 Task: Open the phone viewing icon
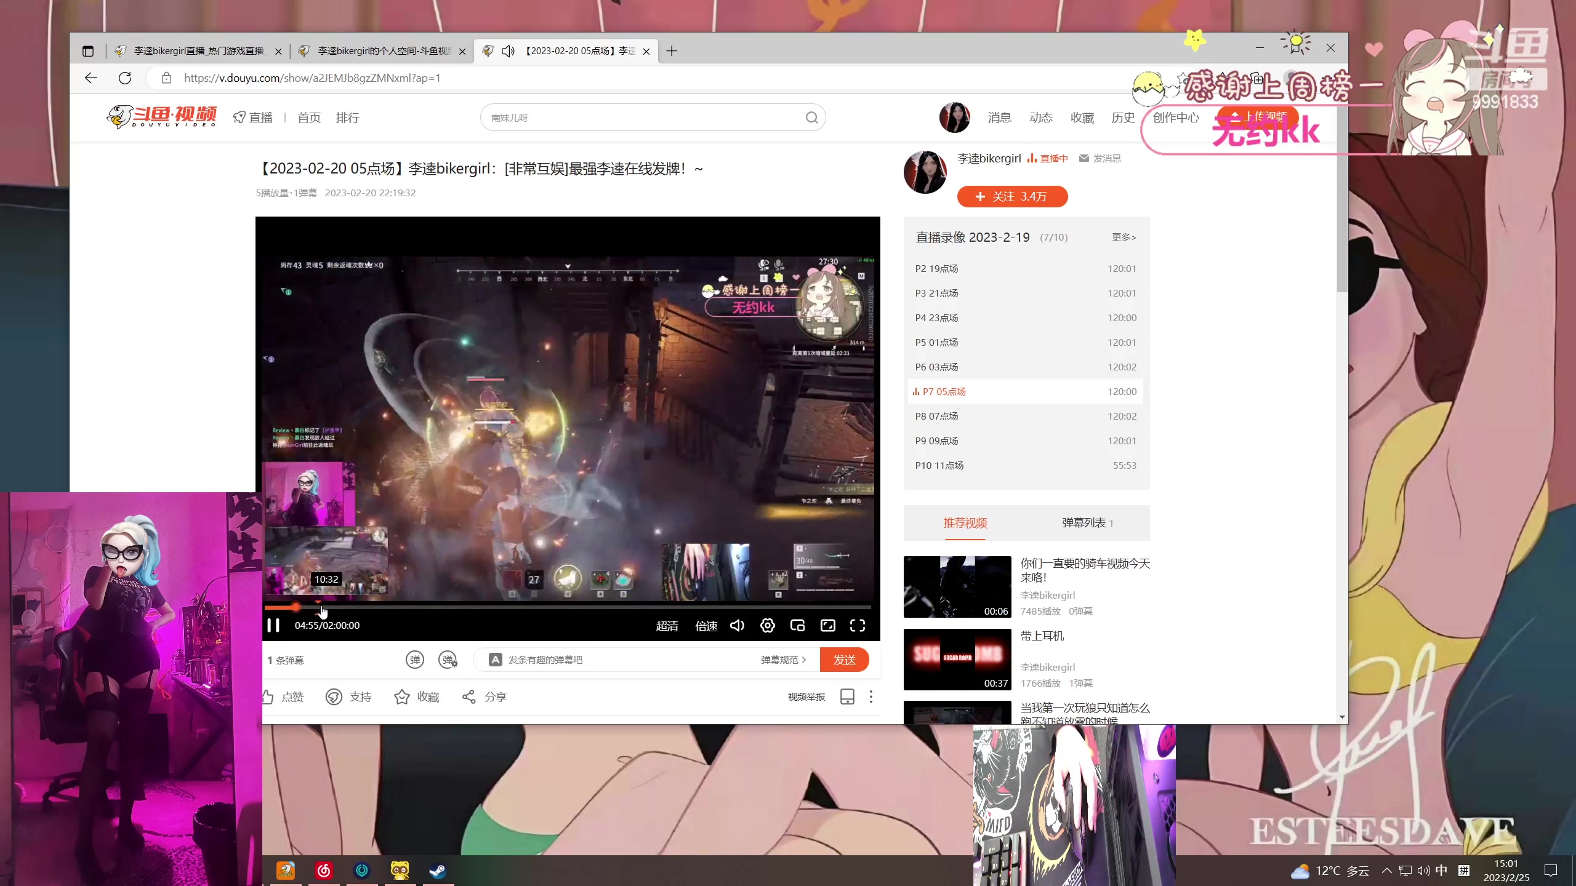point(847,696)
